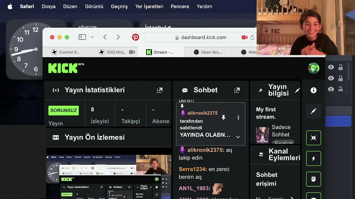The width and height of the screenshot is (355, 199).
Task: Open the Apple menu
Action: click(x=10, y=6)
